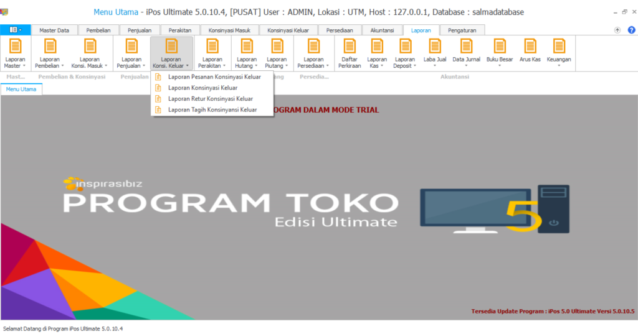This screenshot has width=638, height=334.
Task: Open the Keuangan report icon
Action: pos(559,47)
